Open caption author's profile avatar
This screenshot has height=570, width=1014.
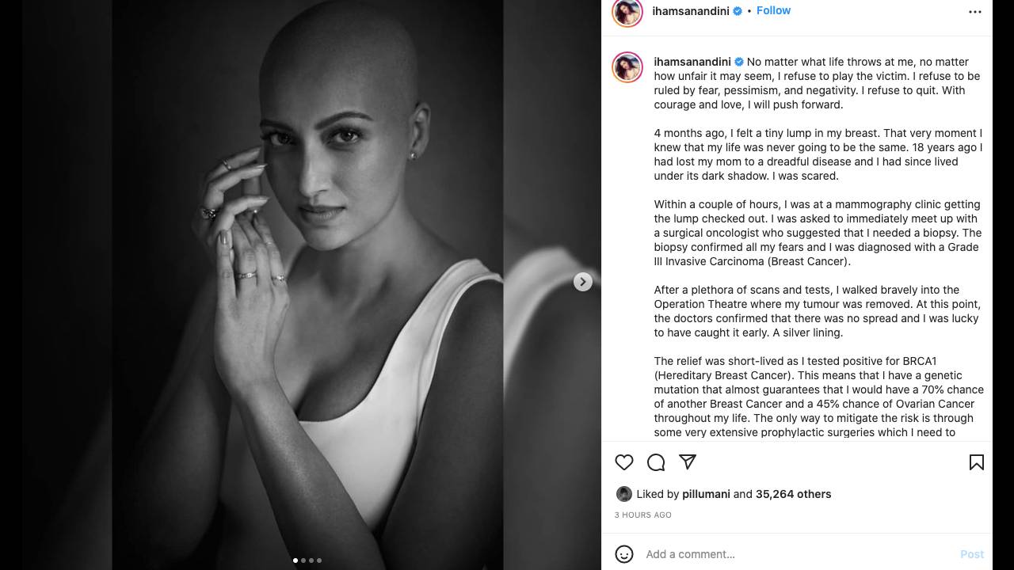pyautogui.click(x=627, y=67)
